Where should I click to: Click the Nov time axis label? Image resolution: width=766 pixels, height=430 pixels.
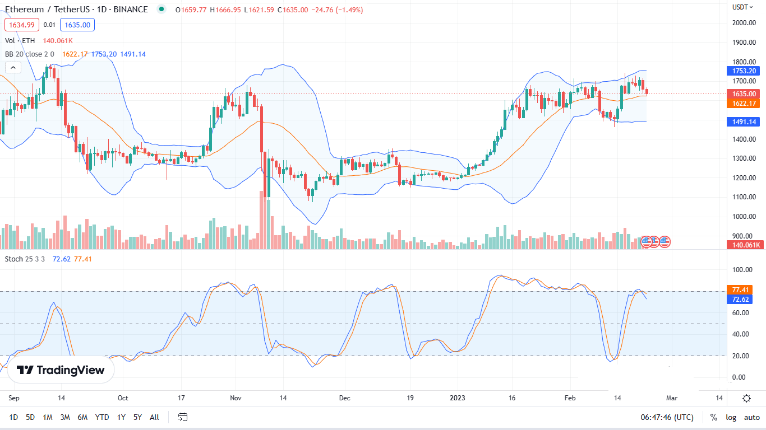coord(236,398)
